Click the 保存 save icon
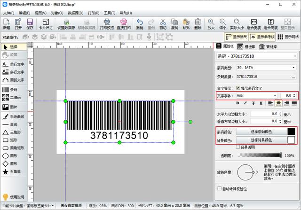301x210 pixels. pos(30,24)
